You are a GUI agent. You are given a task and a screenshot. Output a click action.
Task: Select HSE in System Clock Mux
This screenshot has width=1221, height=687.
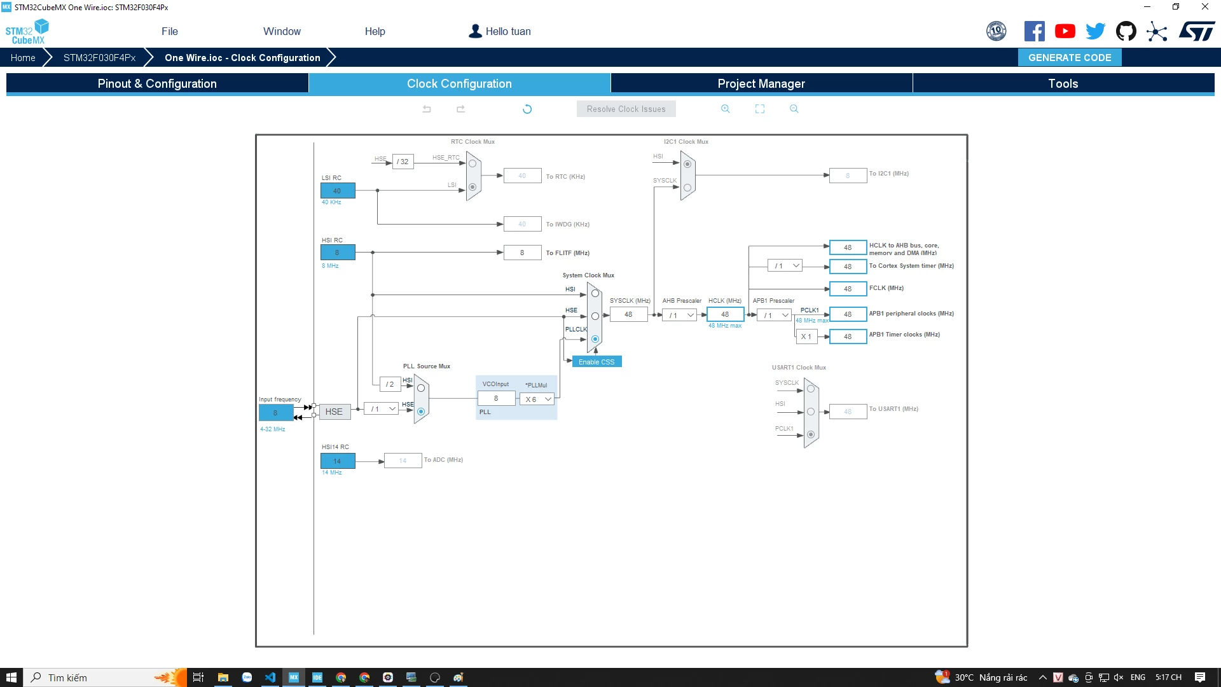[595, 316]
